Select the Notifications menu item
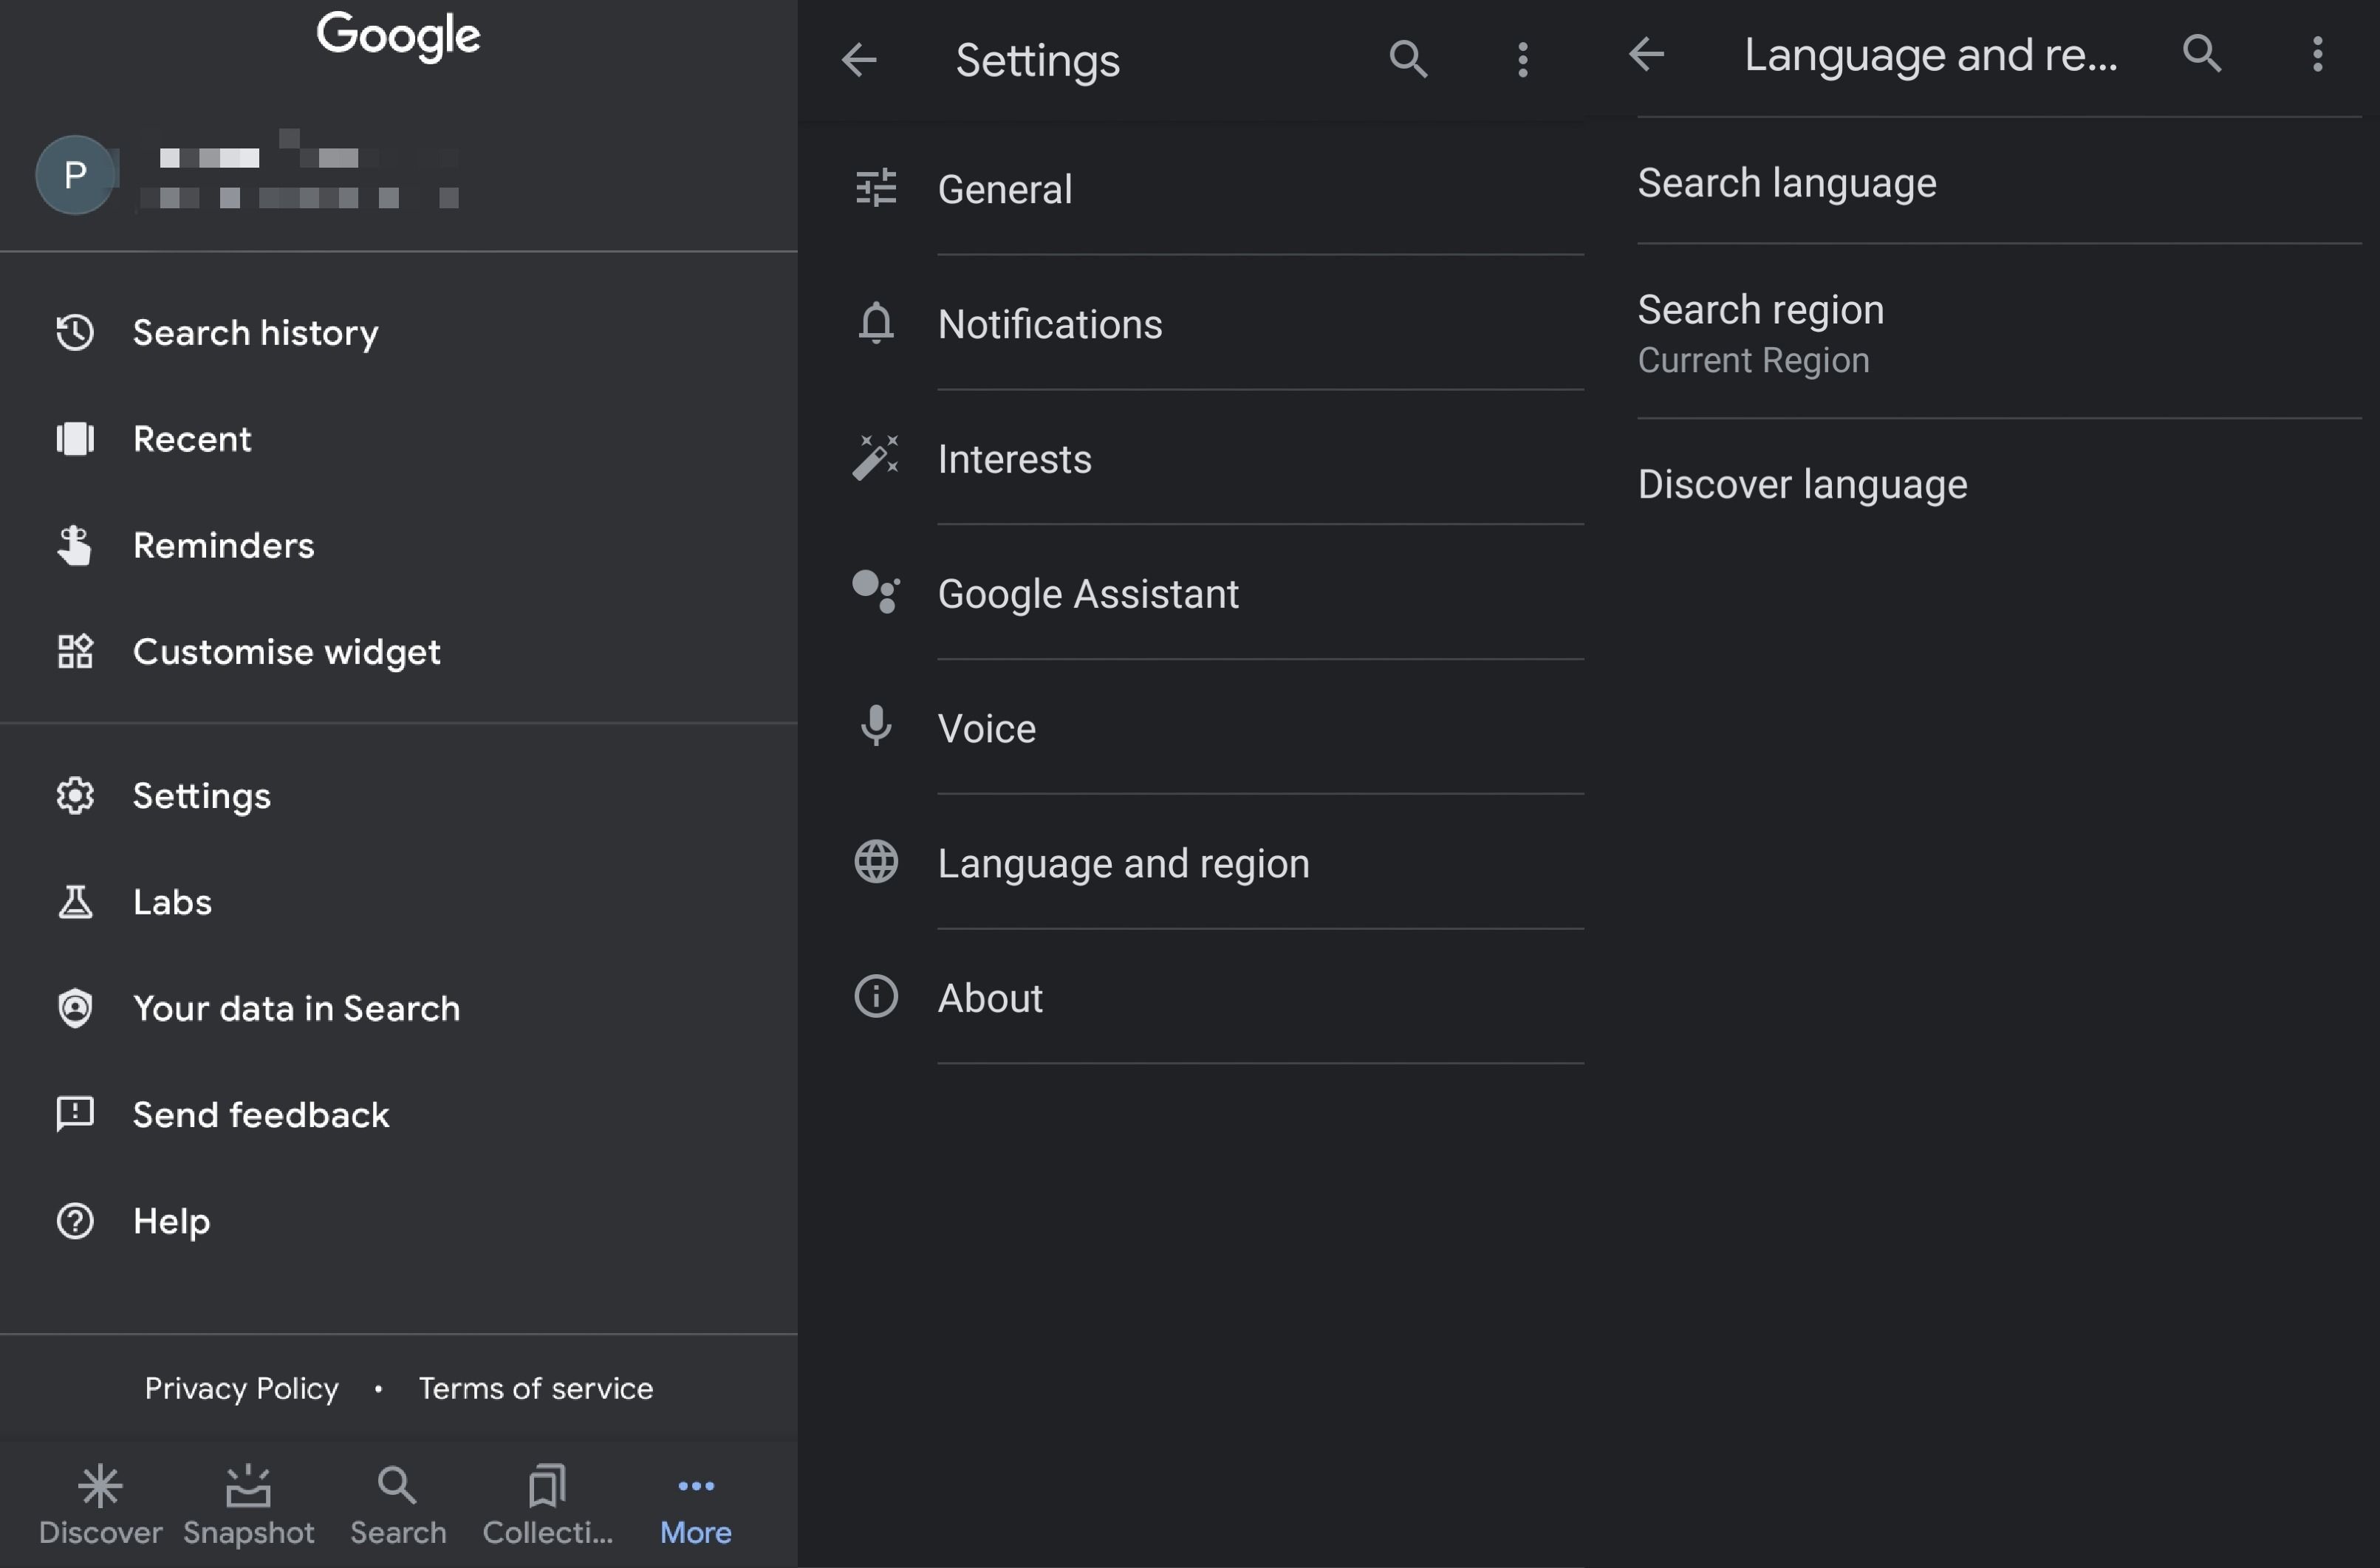 click(1048, 322)
